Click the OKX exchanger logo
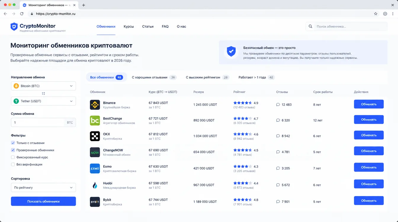Viewport: 398px width, 222px height. (x=95, y=136)
